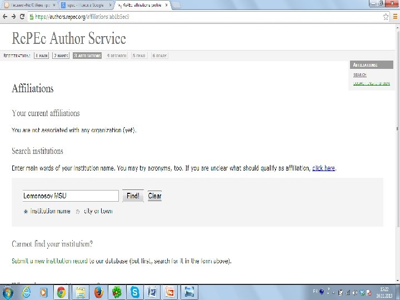Go to registration step 1 Main

coord(41,56)
